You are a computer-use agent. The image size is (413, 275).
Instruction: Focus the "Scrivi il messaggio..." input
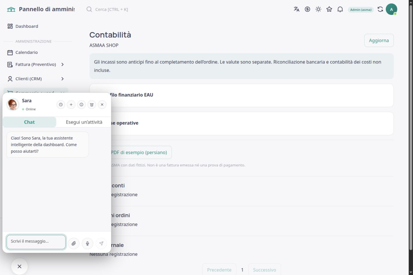[36, 242]
